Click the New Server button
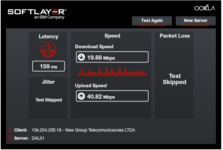The width and height of the screenshot is (223, 150). point(196,21)
